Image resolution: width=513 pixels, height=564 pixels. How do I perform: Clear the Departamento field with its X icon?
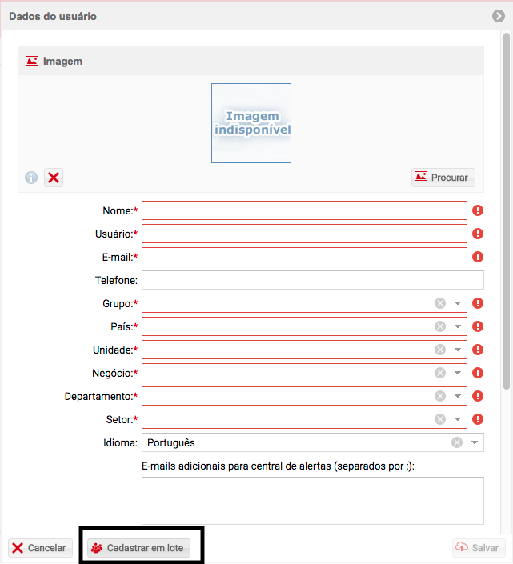440,396
